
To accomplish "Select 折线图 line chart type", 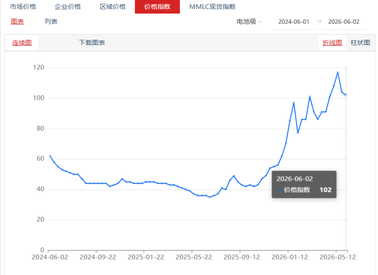I will tap(332, 43).
